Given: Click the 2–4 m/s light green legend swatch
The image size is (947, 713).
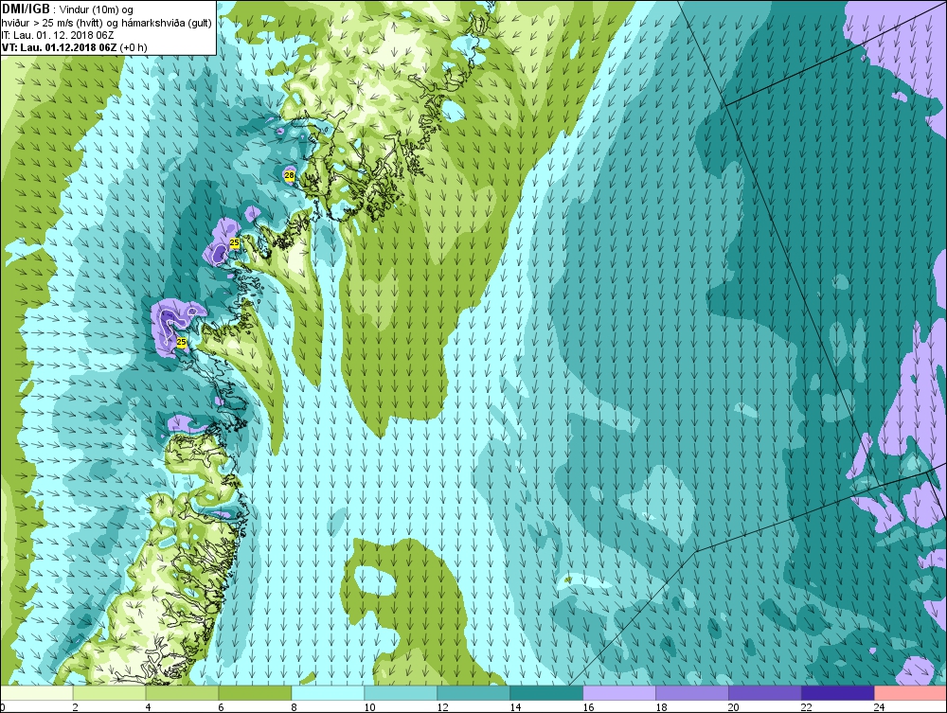Looking at the screenshot, I should pos(109,693).
